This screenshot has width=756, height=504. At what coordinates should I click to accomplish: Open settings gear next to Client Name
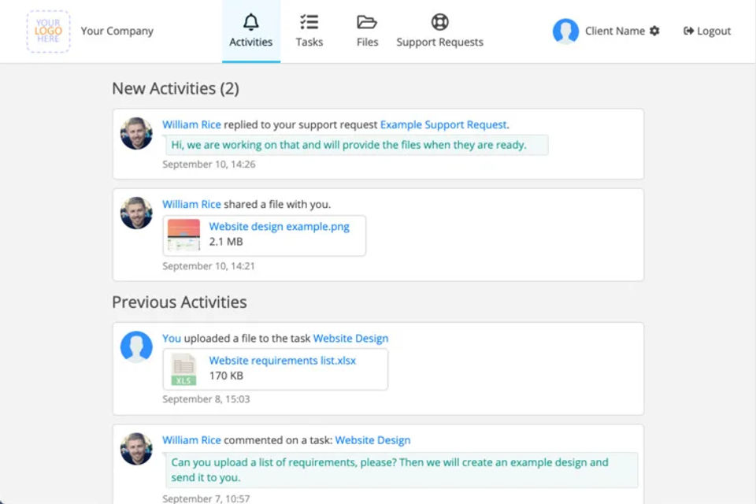(654, 31)
